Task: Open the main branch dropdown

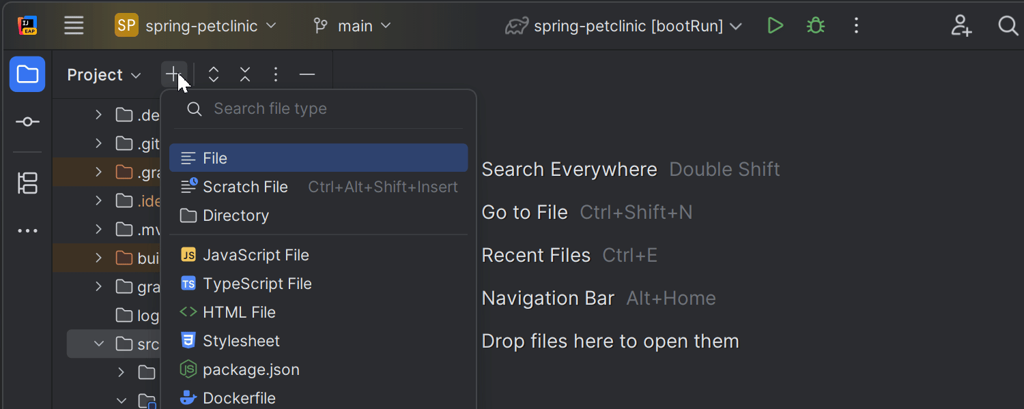Action: click(x=352, y=26)
